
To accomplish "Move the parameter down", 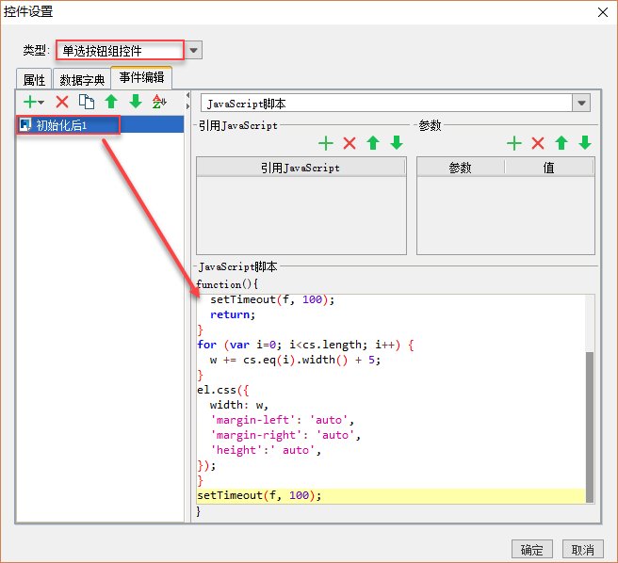I will pyautogui.click(x=585, y=143).
